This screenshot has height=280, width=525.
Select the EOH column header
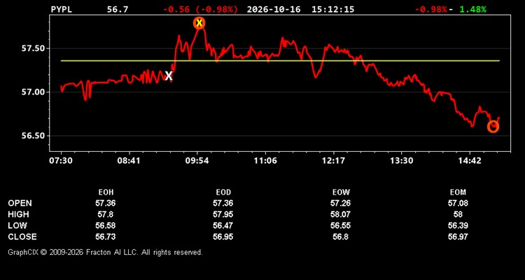click(106, 192)
